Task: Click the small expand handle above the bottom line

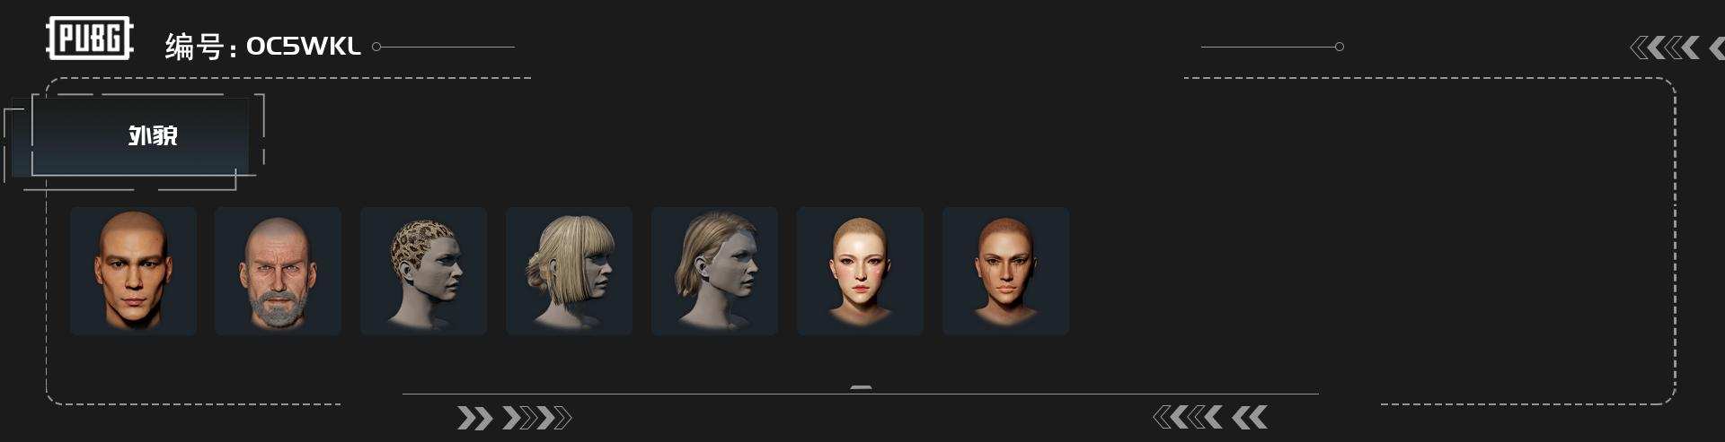Action: coord(861,388)
